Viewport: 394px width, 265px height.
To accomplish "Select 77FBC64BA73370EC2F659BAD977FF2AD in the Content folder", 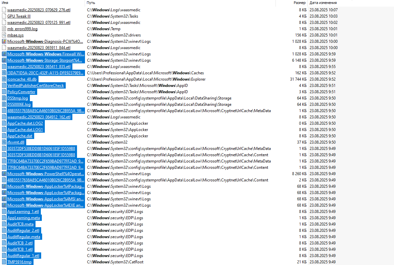I will coord(45,167).
